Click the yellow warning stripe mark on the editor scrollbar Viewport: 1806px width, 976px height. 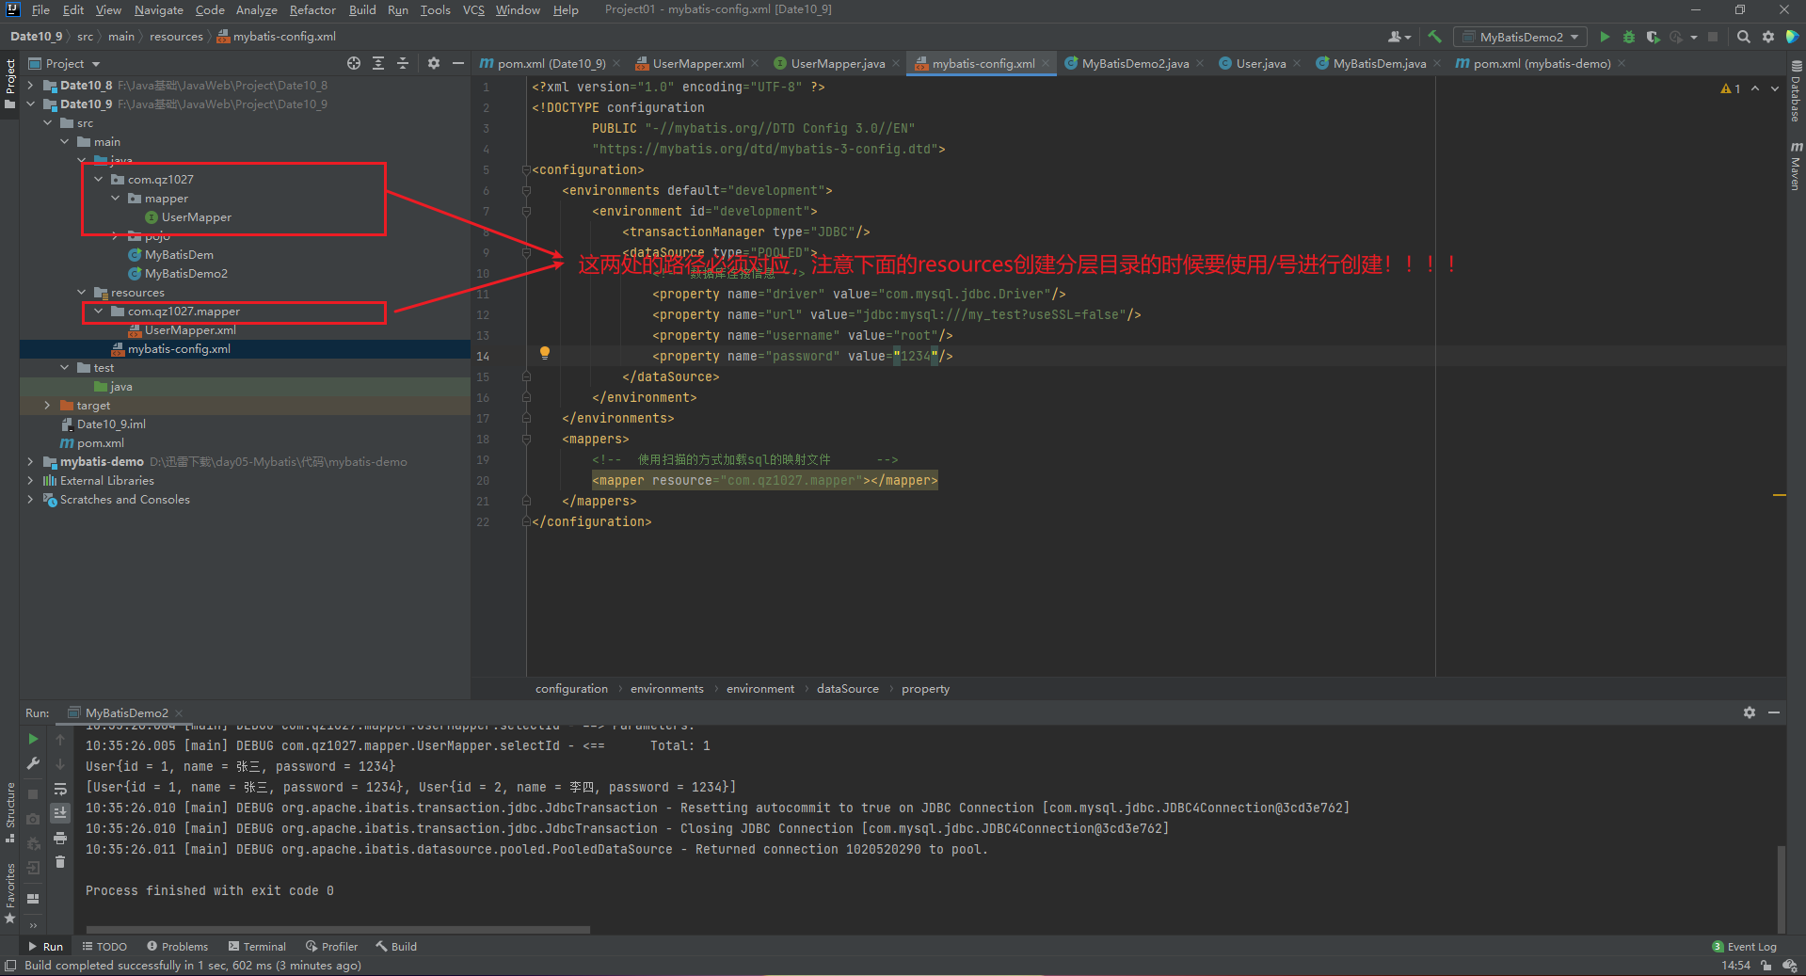1779,495
